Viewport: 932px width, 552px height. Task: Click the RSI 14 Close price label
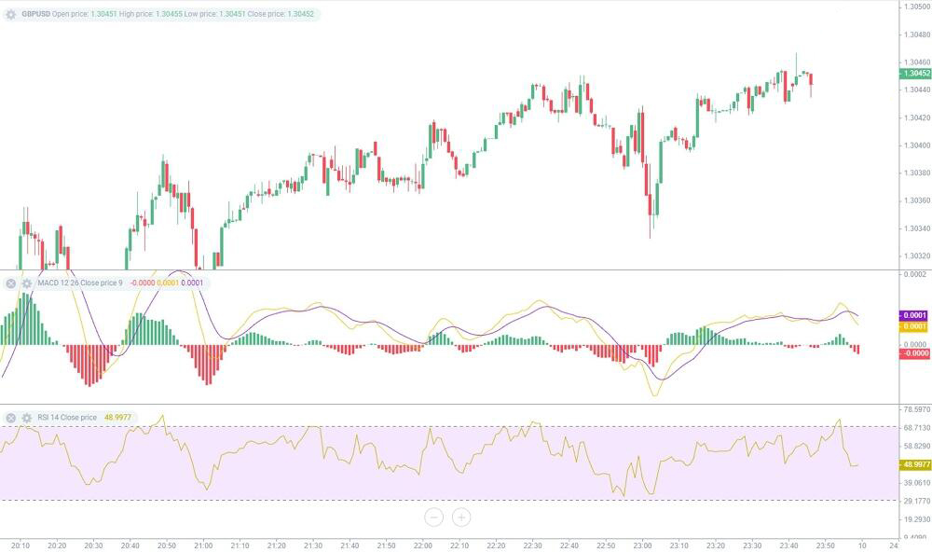click(x=67, y=418)
